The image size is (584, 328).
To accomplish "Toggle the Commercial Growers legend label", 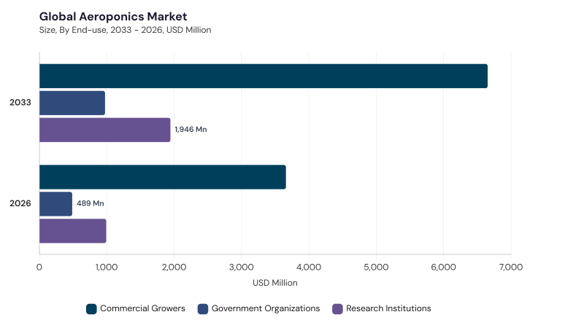I will (x=142, y=308).
